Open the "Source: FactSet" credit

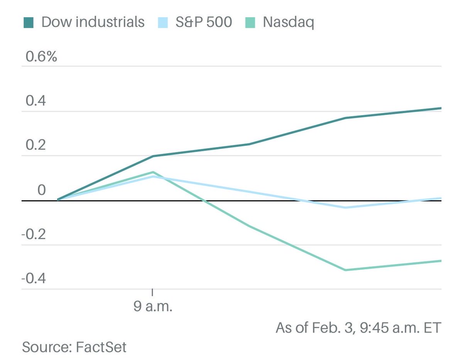[74, 346]
